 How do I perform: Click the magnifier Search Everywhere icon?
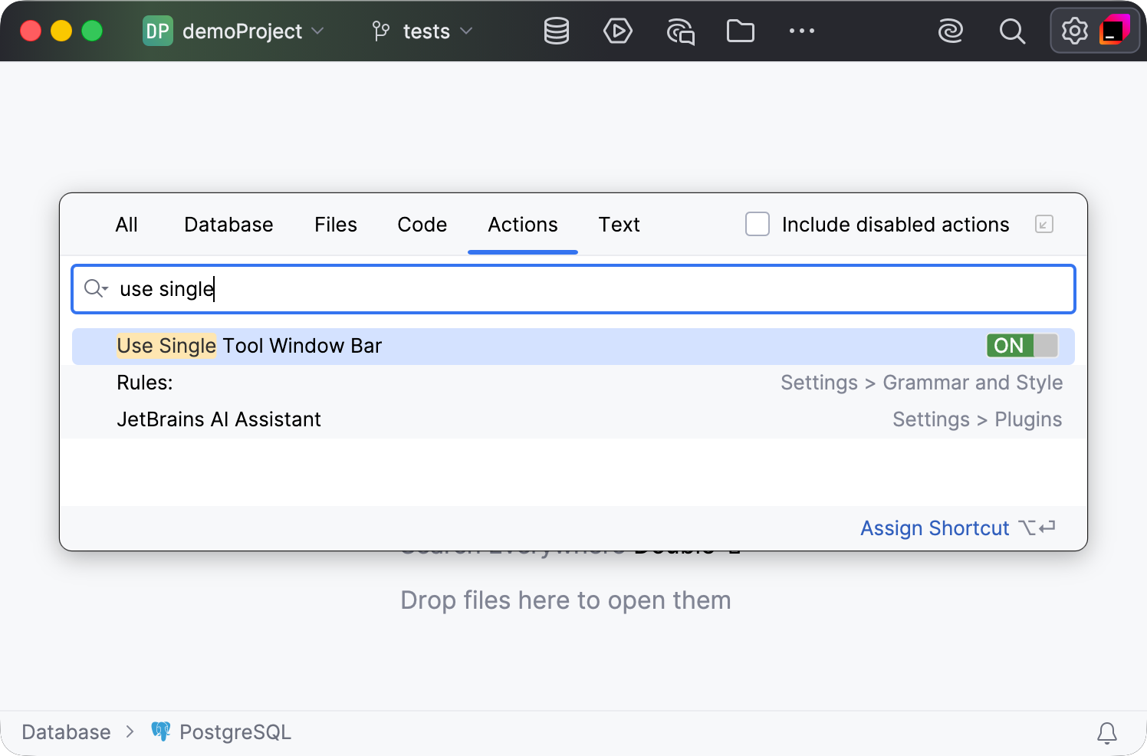coord(1012,31)
